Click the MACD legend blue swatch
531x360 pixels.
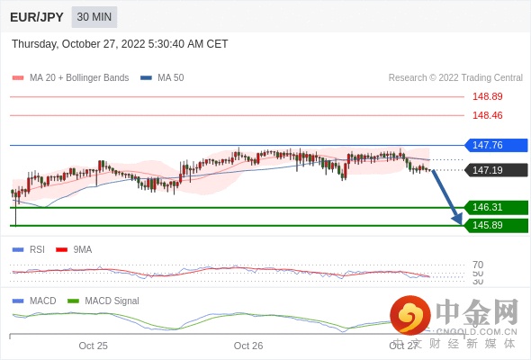point(18,301)
